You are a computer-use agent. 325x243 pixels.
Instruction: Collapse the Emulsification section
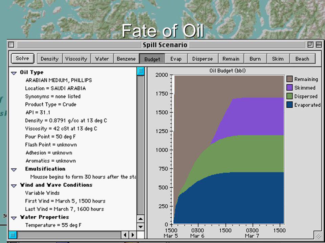click(14, 170)
